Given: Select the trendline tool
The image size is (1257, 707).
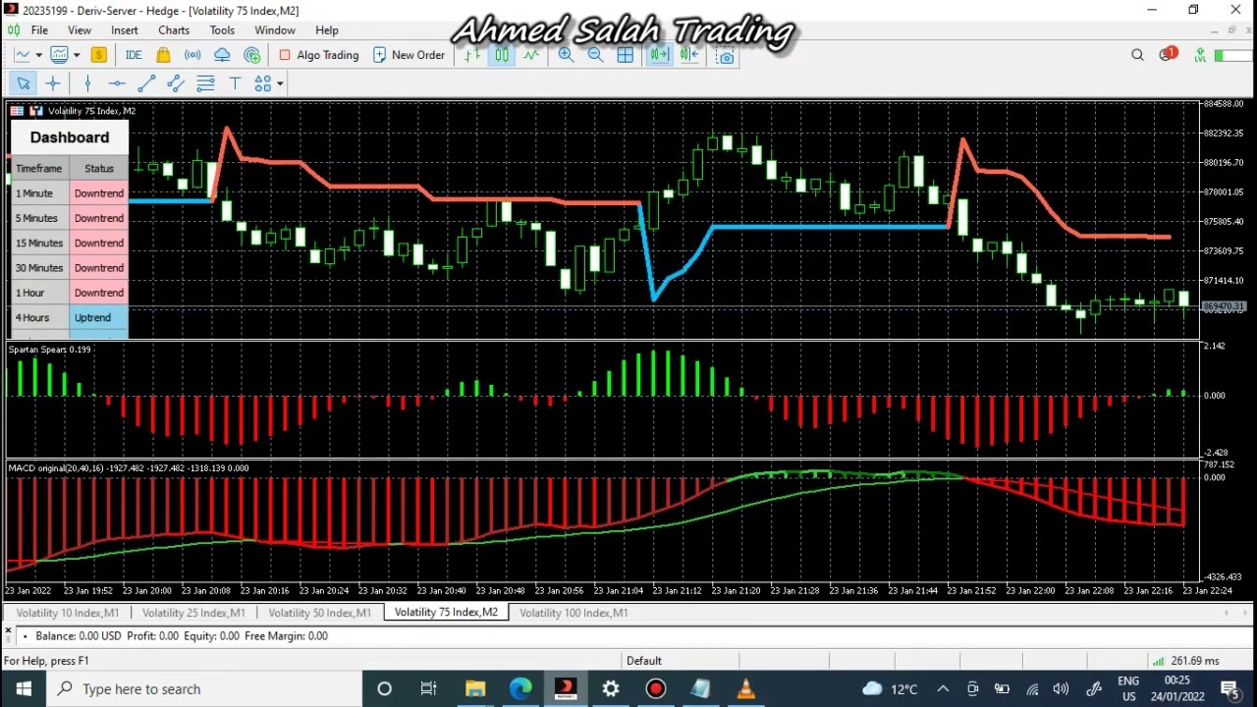Looking at the screenshot, I should pos(146,83).
